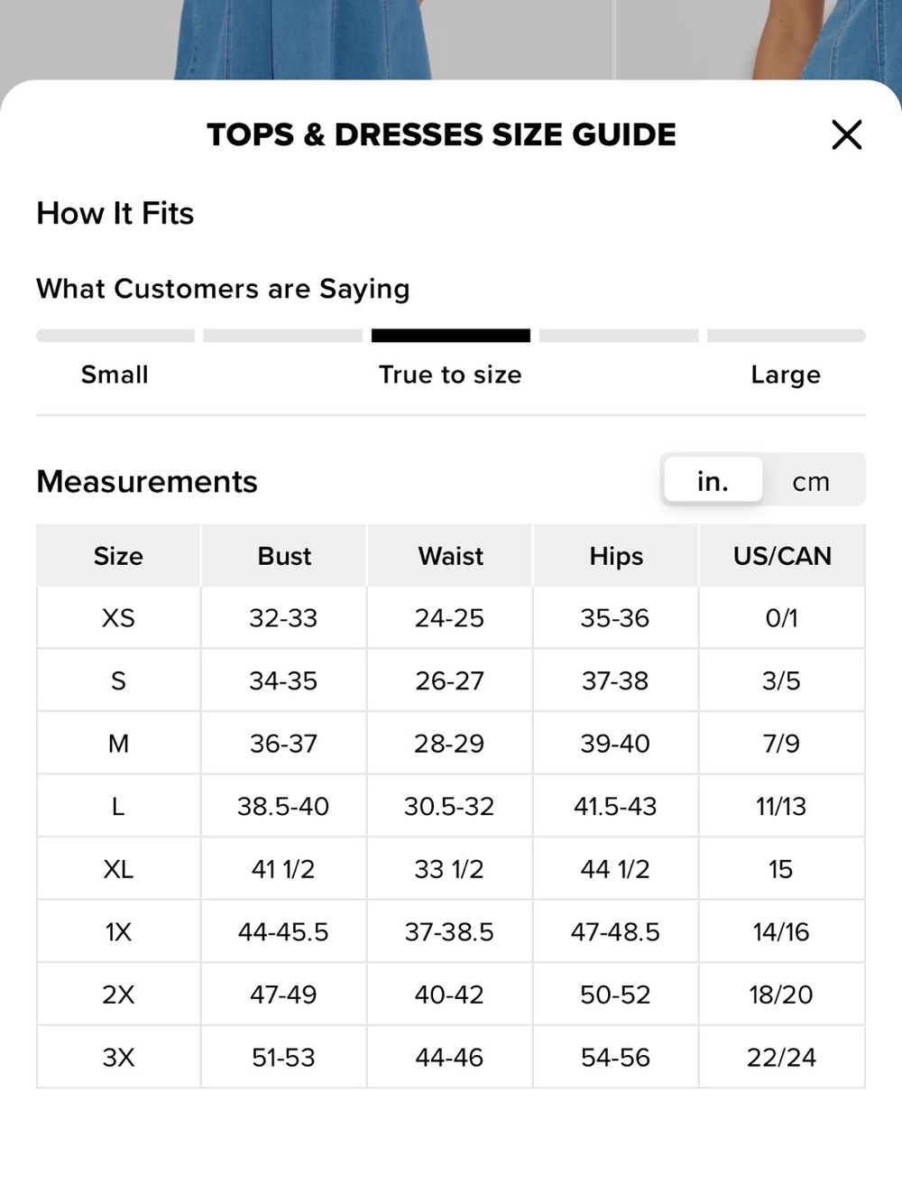Close the size guide with X icon

tap(846, 135)
